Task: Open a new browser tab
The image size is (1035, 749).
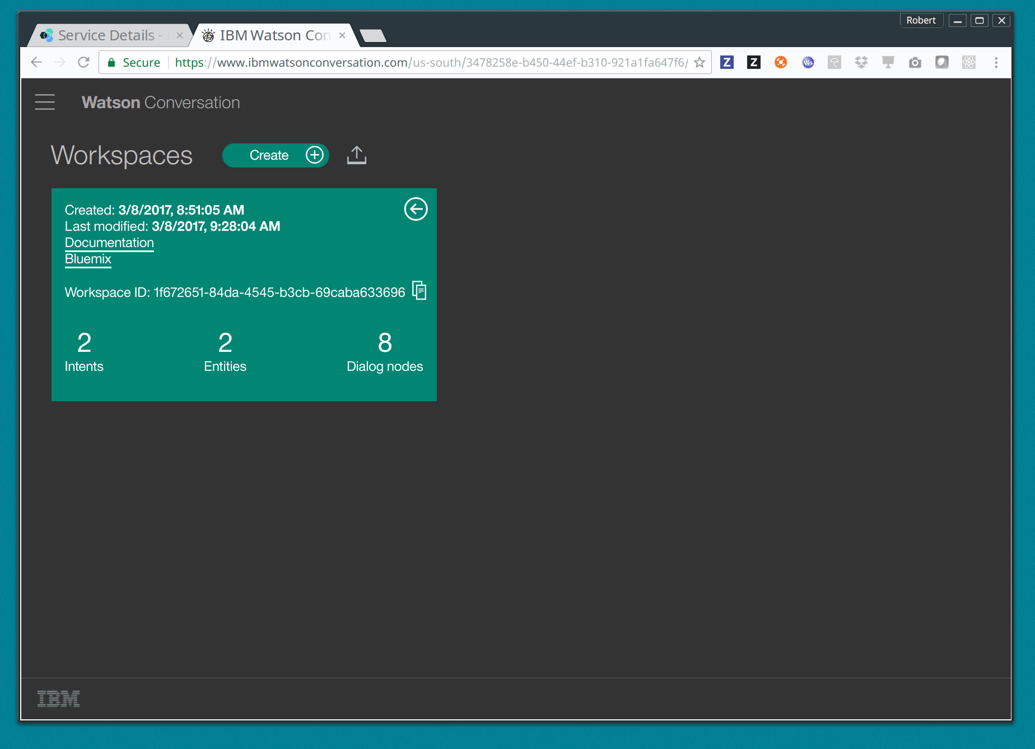Action: point(373,36)
